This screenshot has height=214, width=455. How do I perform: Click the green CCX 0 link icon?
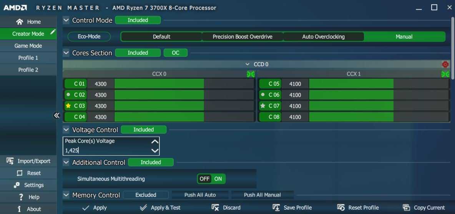click(251, 74)
